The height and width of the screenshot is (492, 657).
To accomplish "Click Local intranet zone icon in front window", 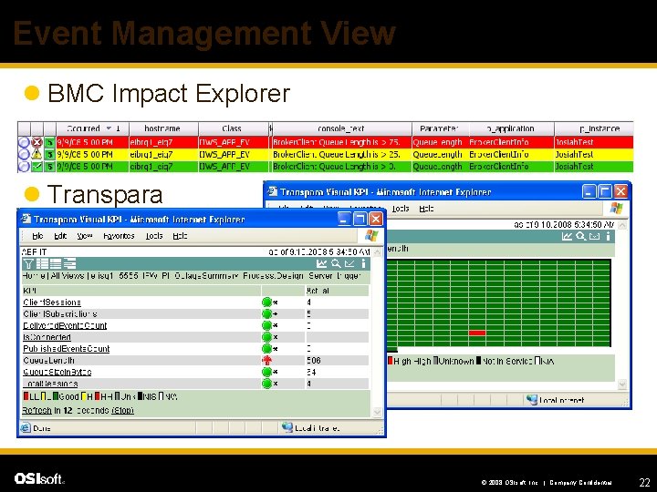I will [287, 427].
